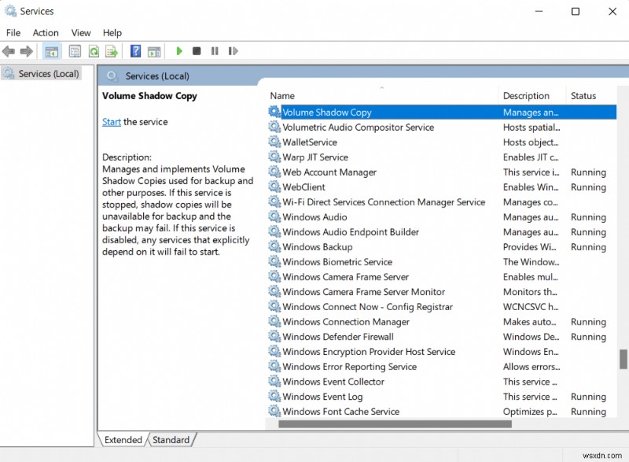Click the Help toolbar icon

tap(135, 51)
